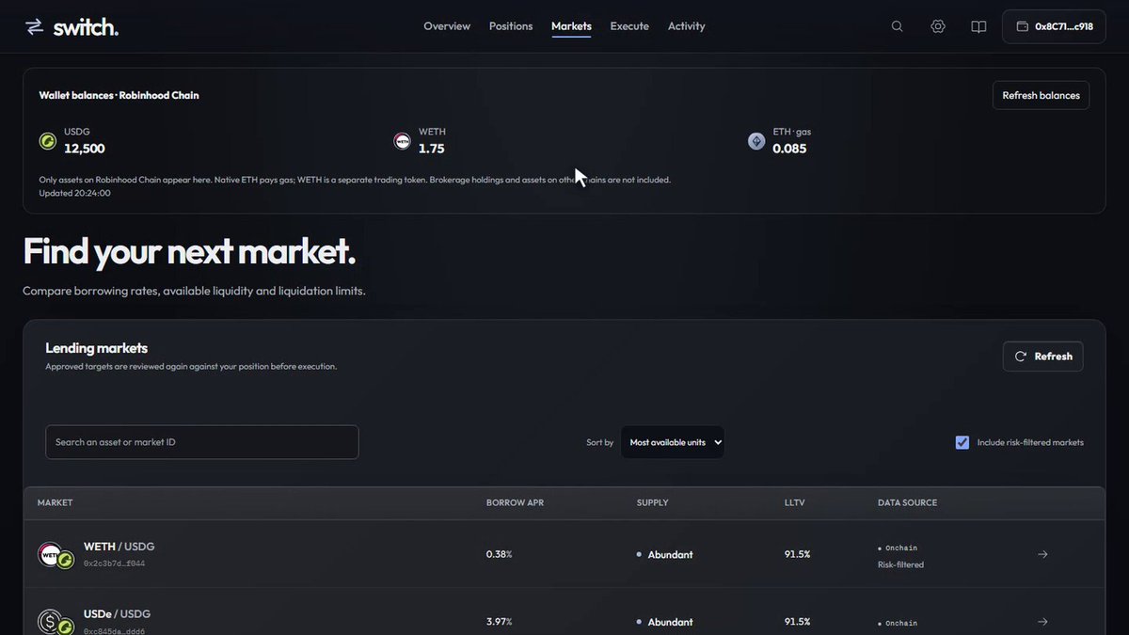Click the switch. logo
Image resolution: width=1129 pixels, height=635 pixels.
(72, 27)
